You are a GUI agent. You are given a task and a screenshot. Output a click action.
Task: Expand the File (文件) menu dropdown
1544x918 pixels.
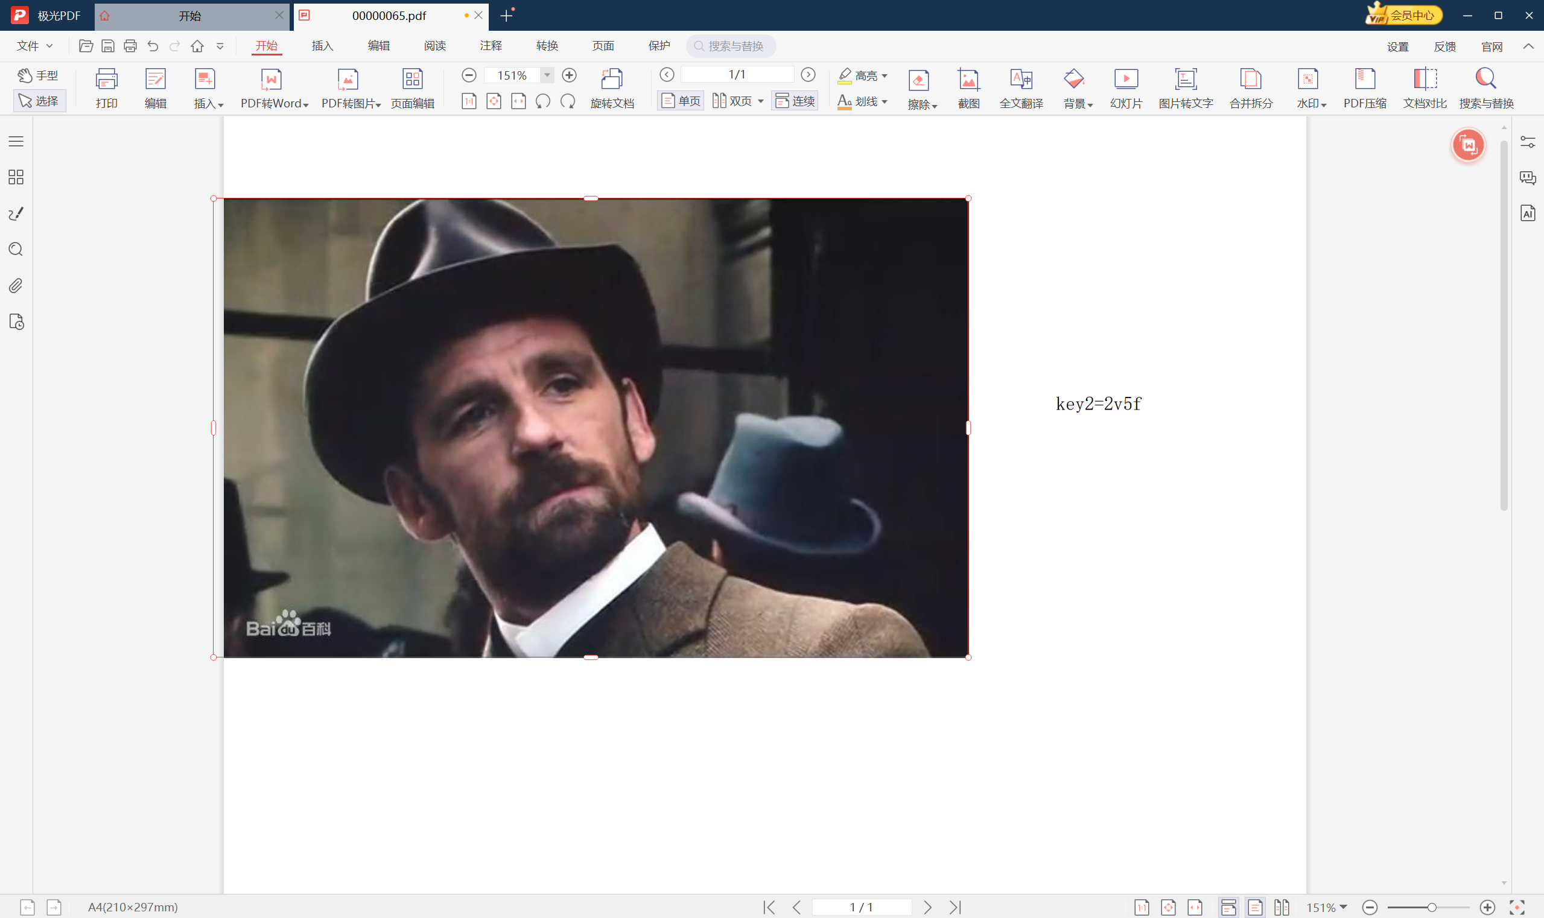(34, 46)
